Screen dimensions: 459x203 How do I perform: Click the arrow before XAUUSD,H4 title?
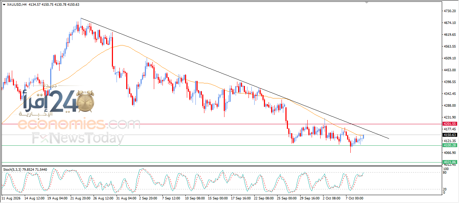coord(4,5)
